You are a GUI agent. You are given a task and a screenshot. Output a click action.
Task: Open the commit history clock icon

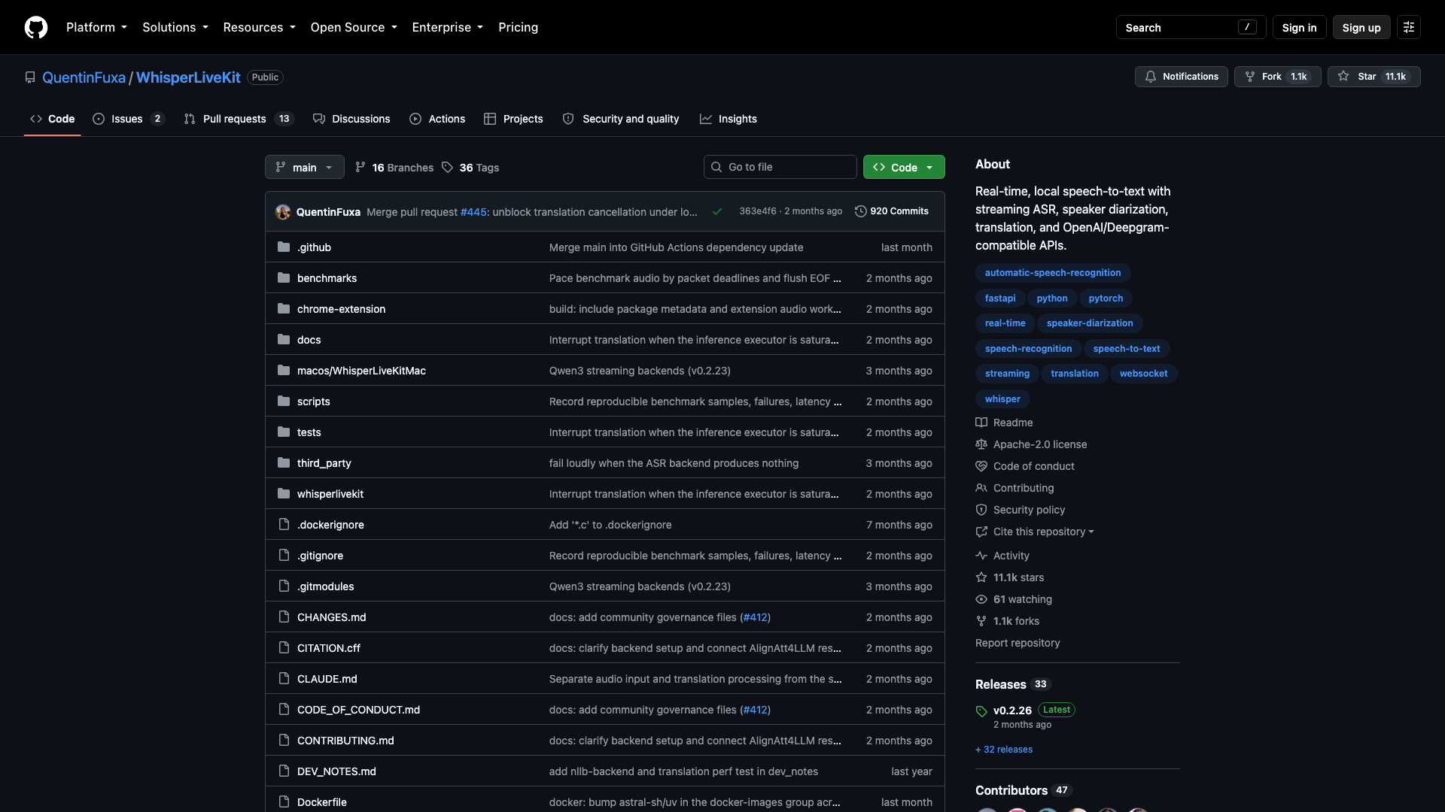pos(861,211)
